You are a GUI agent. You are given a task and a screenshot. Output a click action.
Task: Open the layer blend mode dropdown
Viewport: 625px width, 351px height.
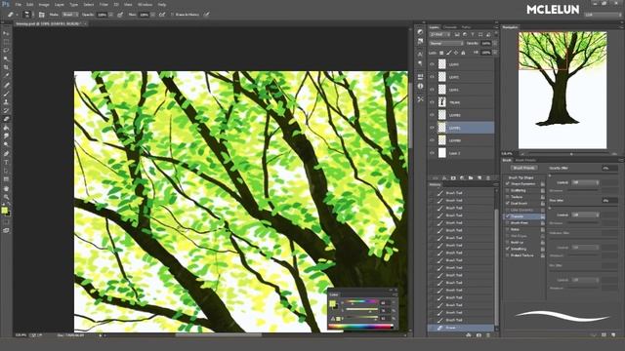pos(445,43)
